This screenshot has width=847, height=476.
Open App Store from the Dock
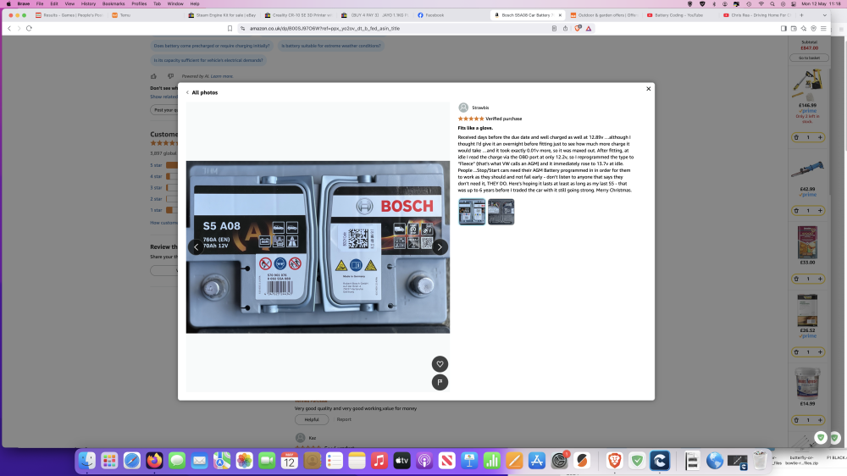(x=536, y=461)
